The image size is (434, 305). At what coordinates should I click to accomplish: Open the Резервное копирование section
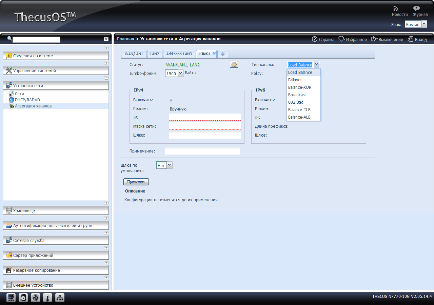click(56, 270)
